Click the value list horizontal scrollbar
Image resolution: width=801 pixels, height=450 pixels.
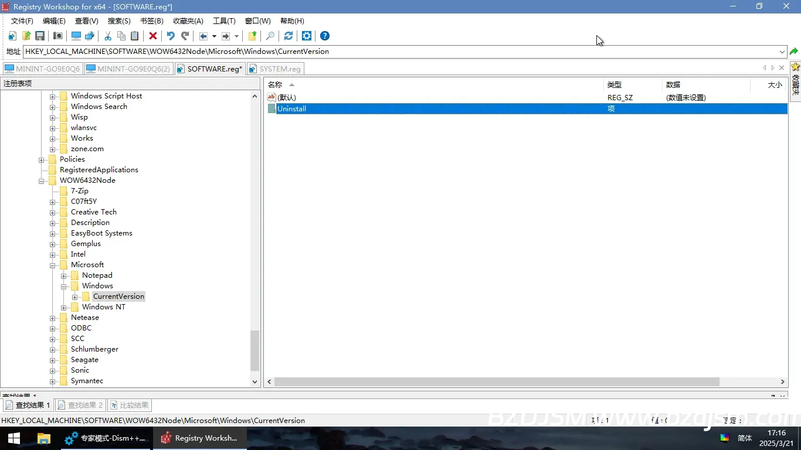tap(497, 381)
